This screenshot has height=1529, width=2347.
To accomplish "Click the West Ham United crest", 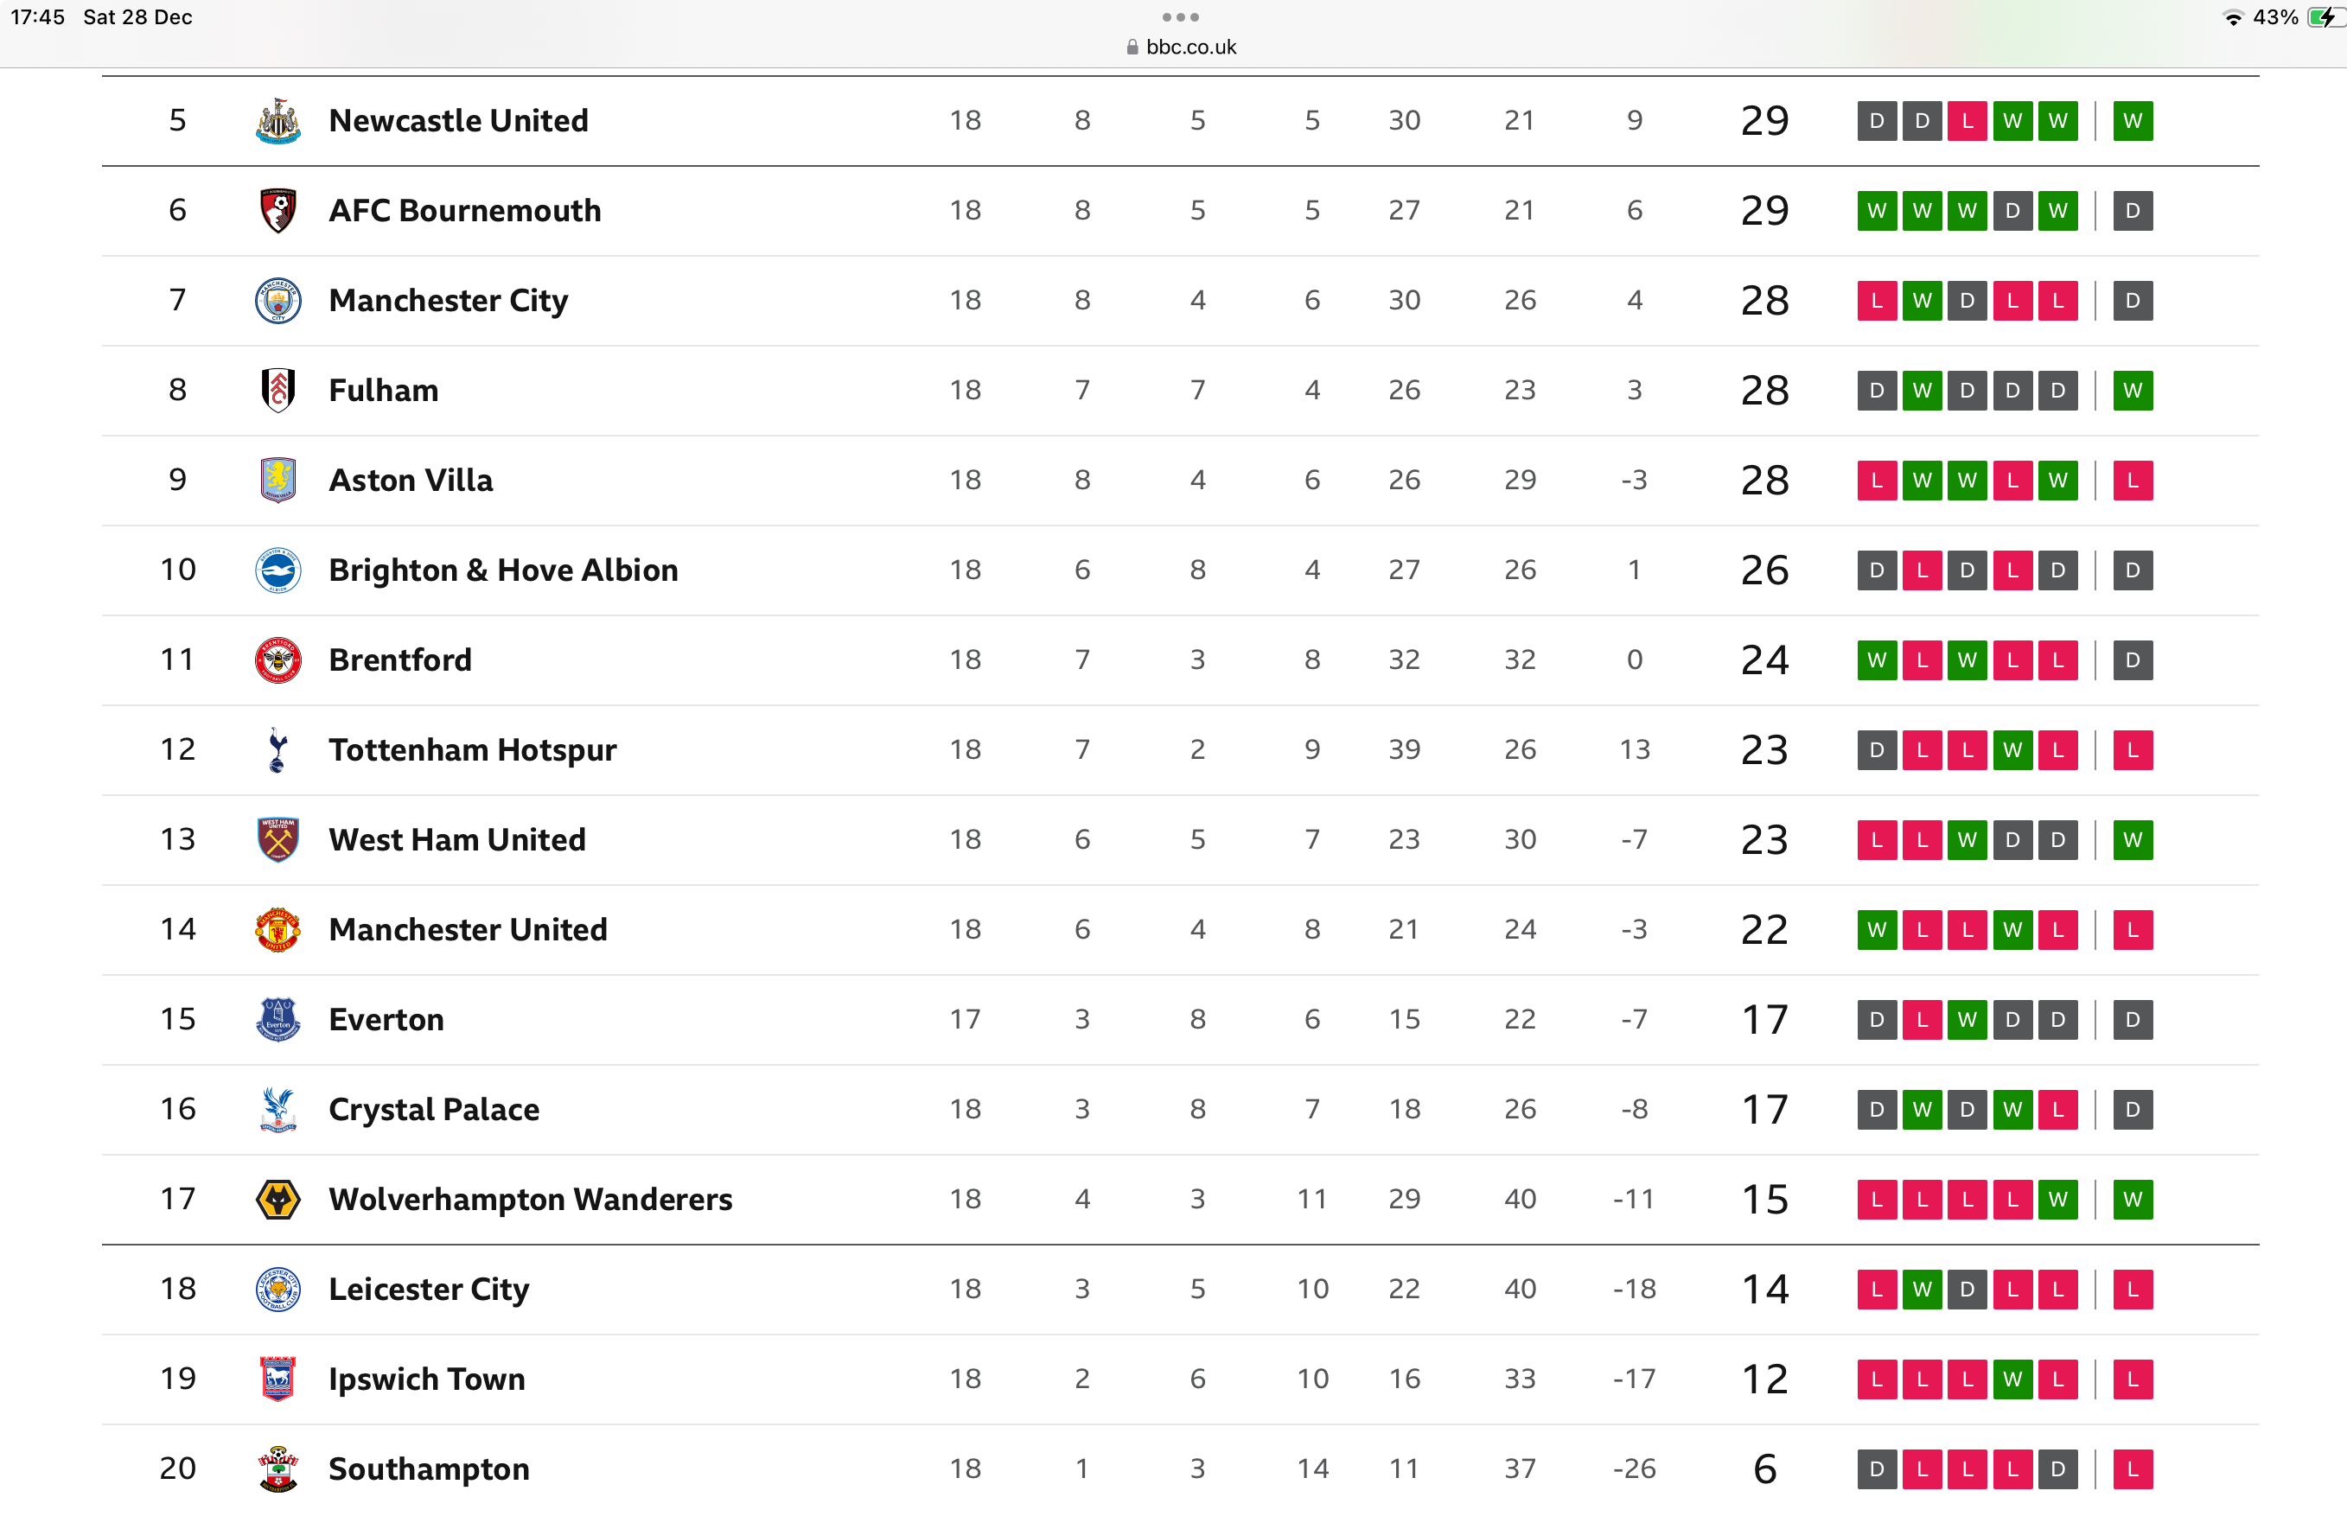I will [x=278, y=840].
